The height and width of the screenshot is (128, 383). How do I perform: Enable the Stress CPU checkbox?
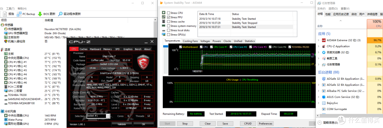[168, 13]
